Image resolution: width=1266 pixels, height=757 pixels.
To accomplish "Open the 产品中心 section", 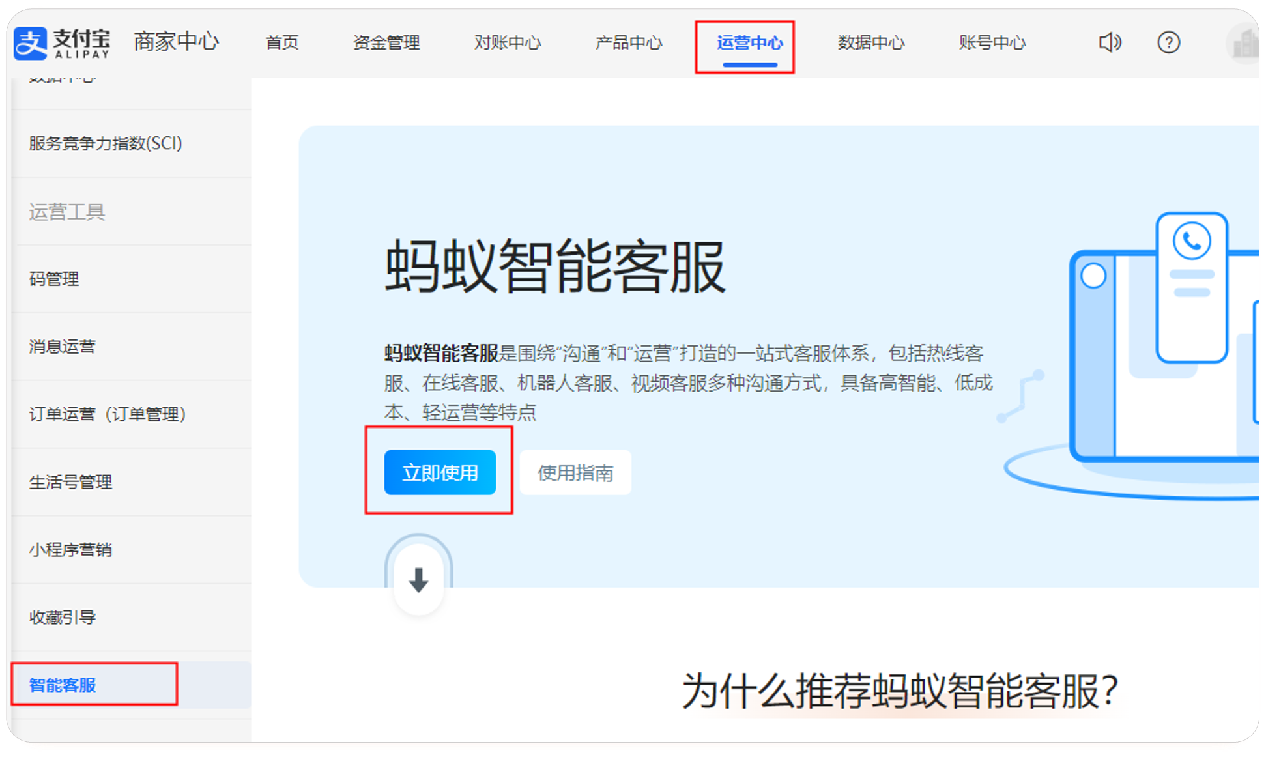I will 628,43.
